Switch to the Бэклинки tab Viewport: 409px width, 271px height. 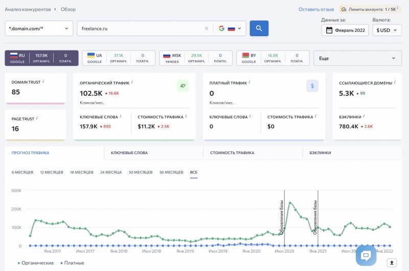[320, 153]
